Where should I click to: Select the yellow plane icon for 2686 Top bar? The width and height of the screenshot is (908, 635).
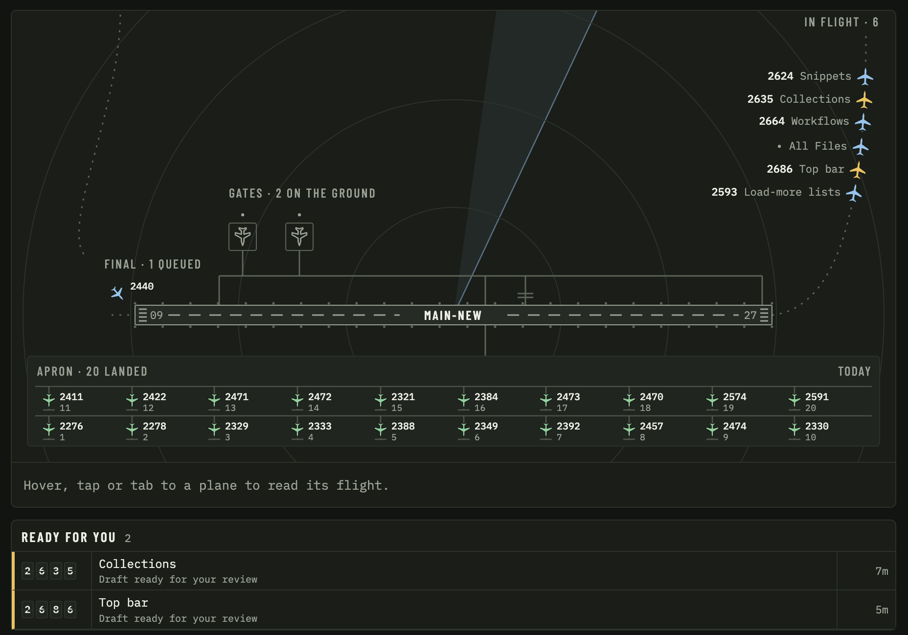(x=858, y=170)
